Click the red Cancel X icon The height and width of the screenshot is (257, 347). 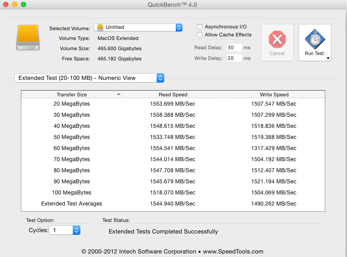pyautogui.click(x=277, y=39)
